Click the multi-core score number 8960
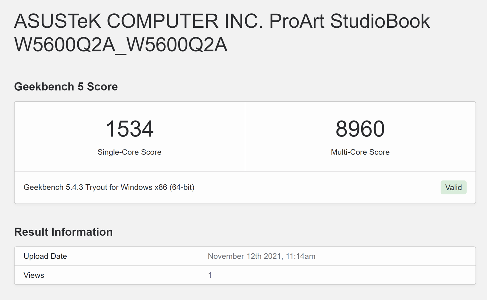The height and width of the screenshot is (300, 487). (360, 129)
